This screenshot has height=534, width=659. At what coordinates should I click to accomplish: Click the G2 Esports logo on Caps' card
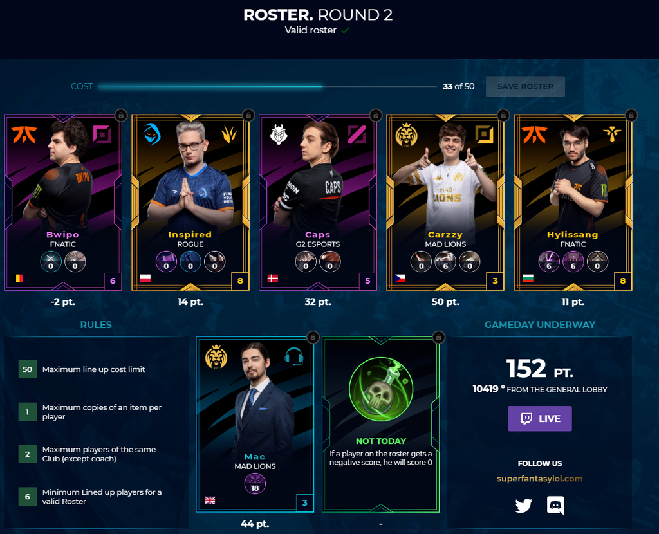pos(278,134)
